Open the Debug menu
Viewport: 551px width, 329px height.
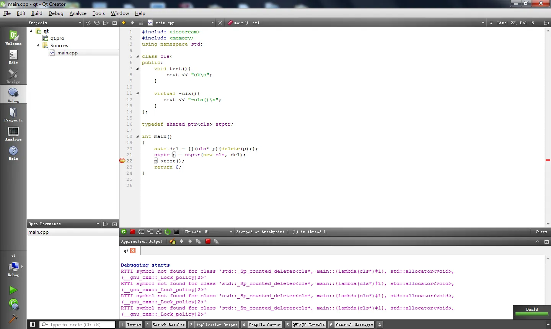click(x=56, y=13)
